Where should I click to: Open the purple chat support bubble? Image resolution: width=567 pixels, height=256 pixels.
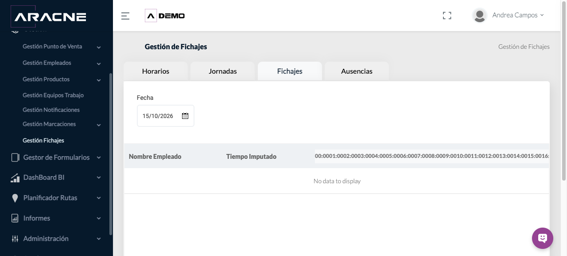543,238
